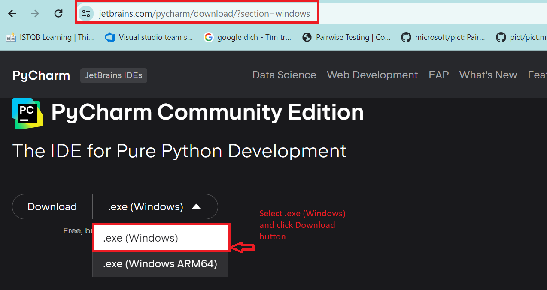
Task: Open What's New page
Action: 488,75
